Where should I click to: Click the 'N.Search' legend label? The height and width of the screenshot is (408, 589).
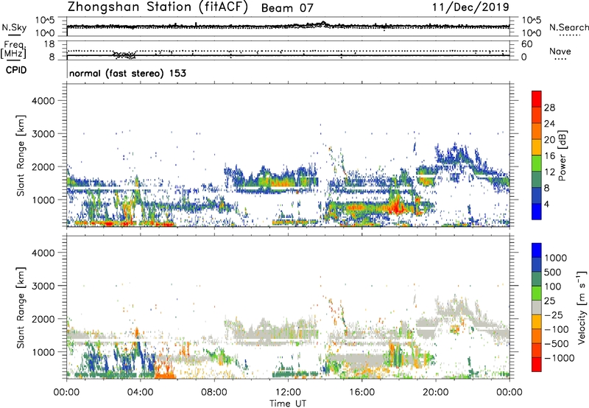tap(569, 27)
